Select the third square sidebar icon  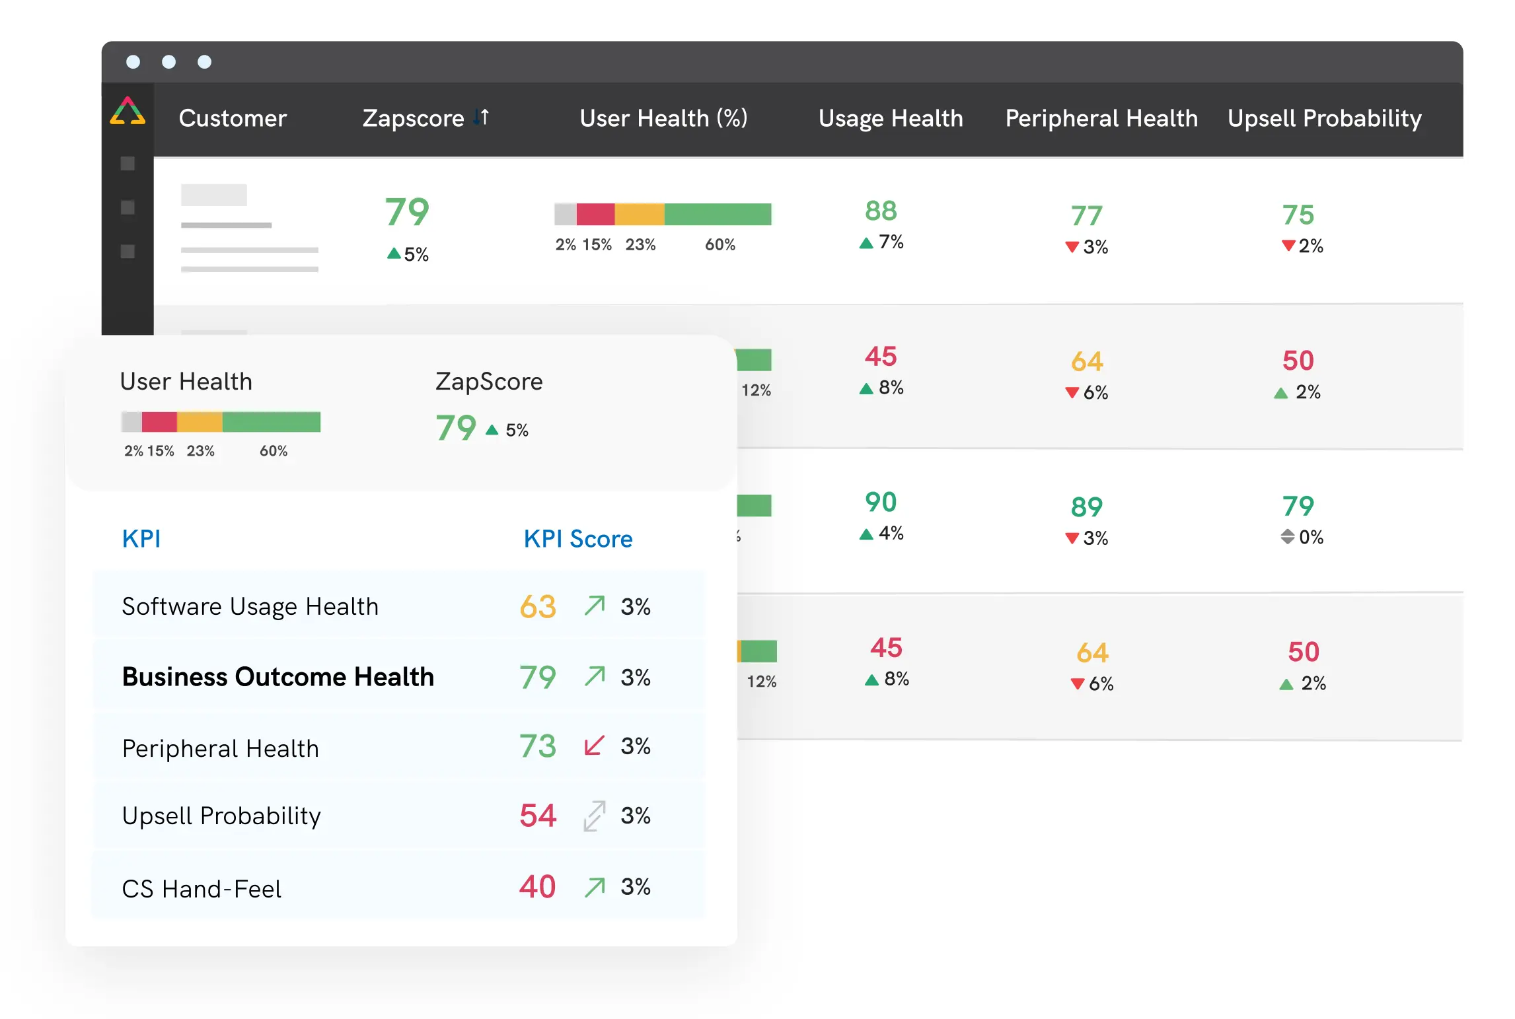[128, 252]
